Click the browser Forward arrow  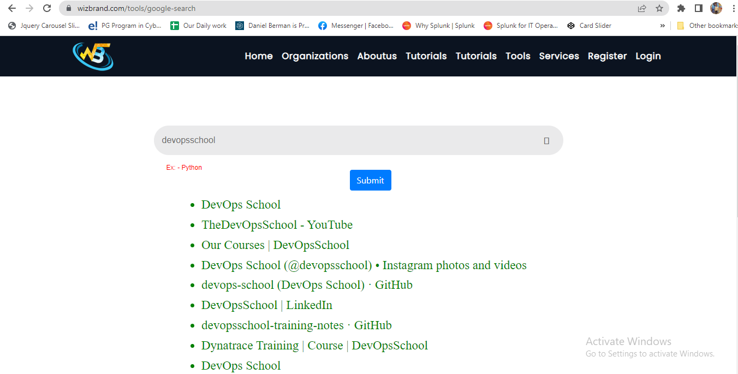29,8
